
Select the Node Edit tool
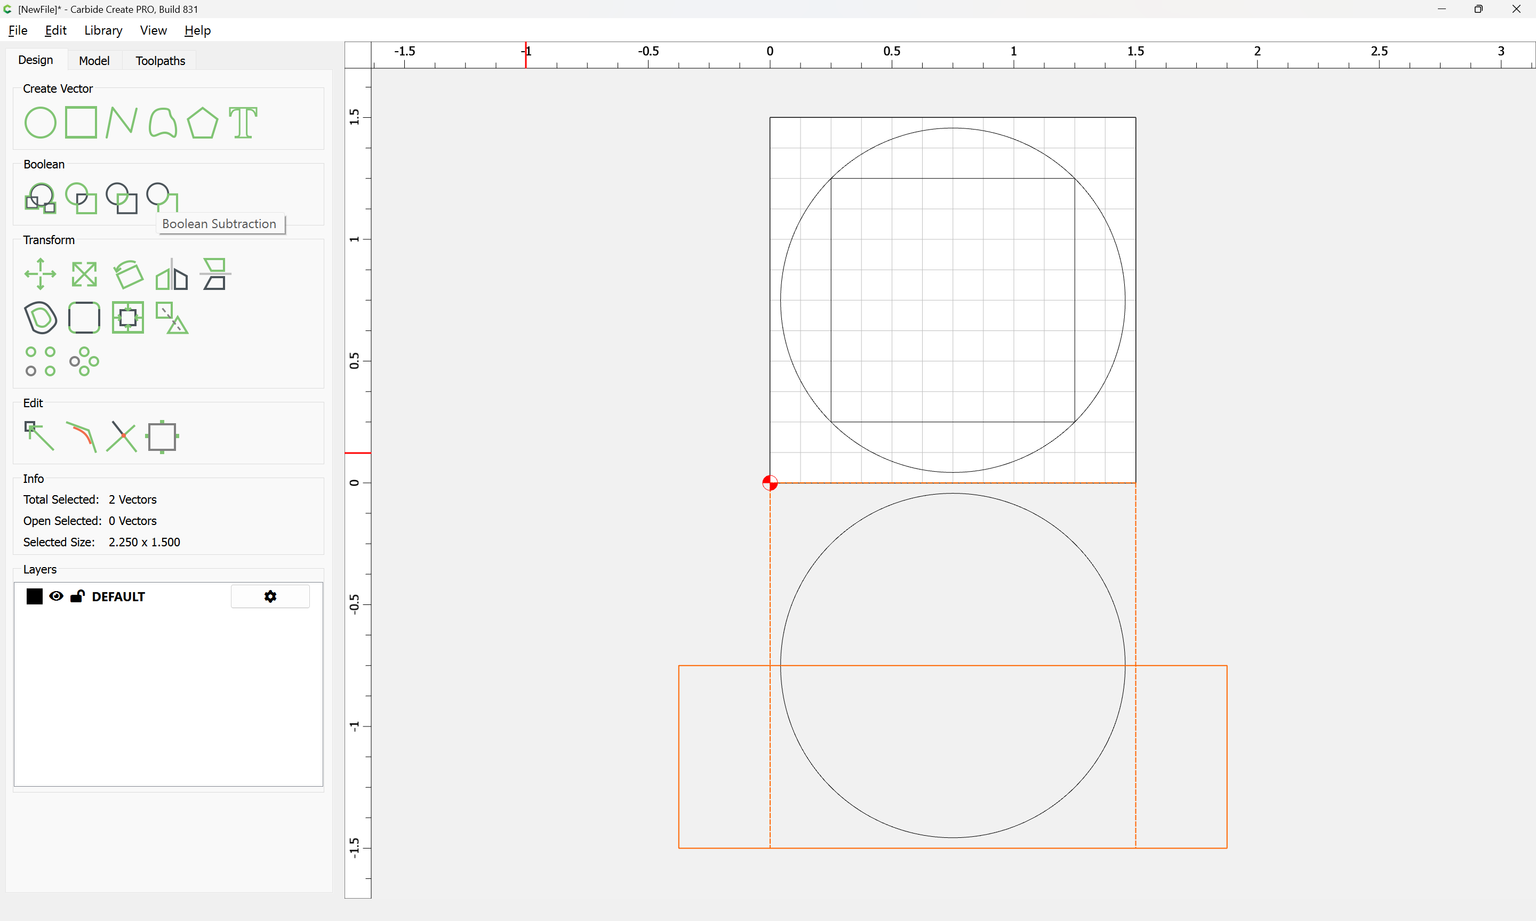click(x=39, y=435)
